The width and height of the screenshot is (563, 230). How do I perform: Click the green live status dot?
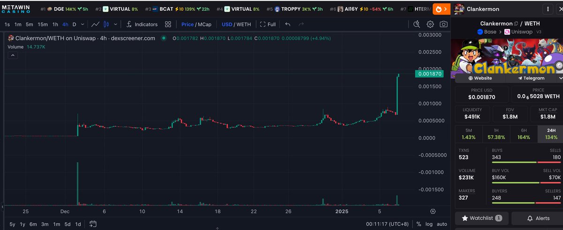coord(163,38)
